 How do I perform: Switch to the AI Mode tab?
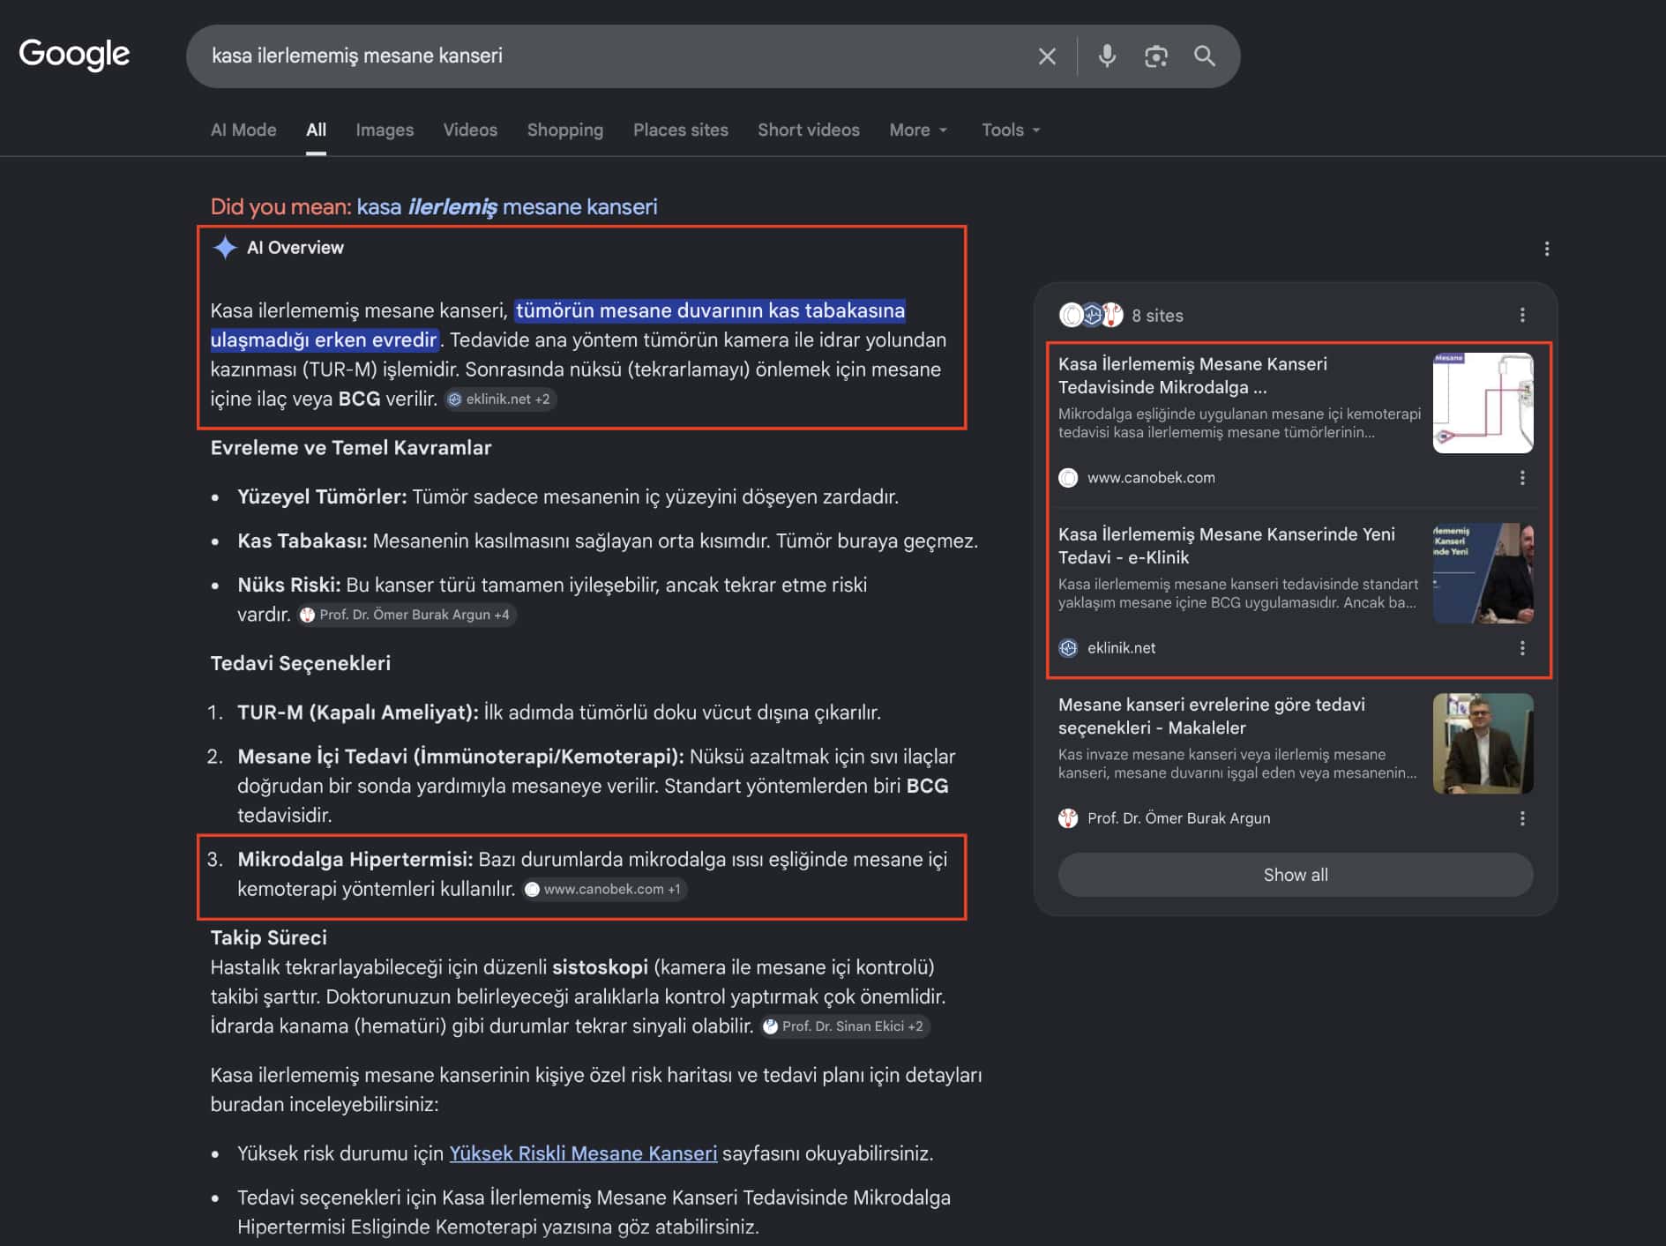pyautogui.click(x=243, y=130)
